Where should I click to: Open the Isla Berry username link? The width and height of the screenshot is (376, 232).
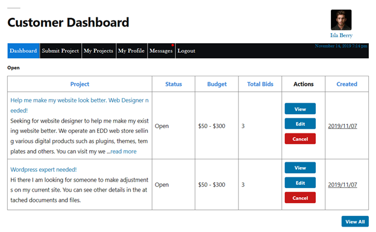click(x=341, y=35)
